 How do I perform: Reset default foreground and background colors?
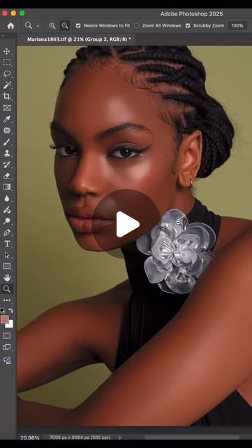[3, 310]
